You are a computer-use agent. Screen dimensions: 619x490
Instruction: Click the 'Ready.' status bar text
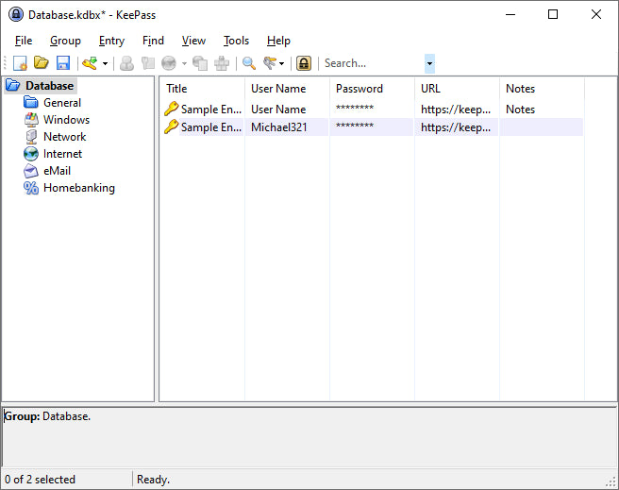click(153, 480)
